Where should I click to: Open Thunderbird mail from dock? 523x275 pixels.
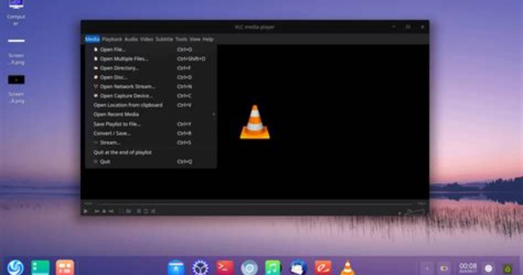pyautogui.click(x=298, y=268)
